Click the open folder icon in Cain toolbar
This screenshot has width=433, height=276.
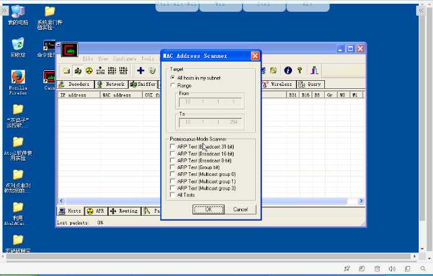[66, 70]
